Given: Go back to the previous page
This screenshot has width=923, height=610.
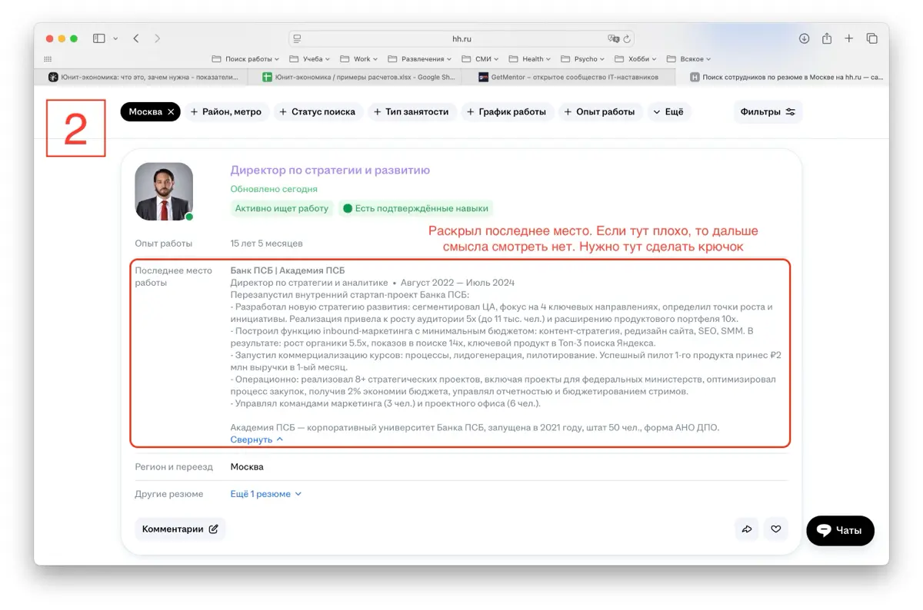Looking at the screenshot, I should tap(136, 38).
